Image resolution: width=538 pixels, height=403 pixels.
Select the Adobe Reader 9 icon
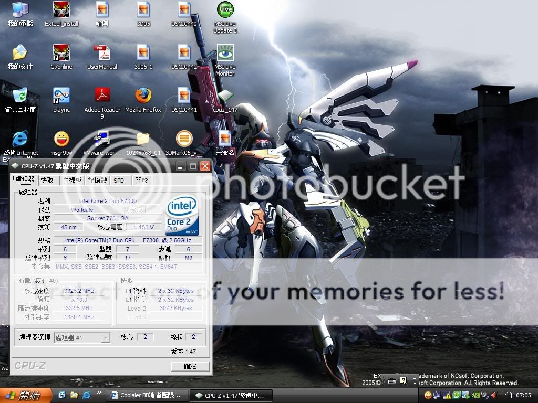pos(102,103)
